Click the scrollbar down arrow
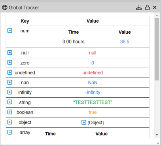 [x=157, y=135]
